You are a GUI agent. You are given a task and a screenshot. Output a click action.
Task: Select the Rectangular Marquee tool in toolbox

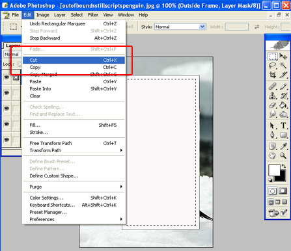coord(273,57)
